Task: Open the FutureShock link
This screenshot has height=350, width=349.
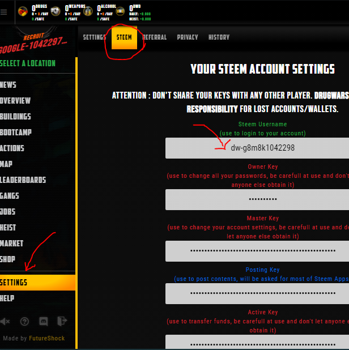Action: coord(47,339)
